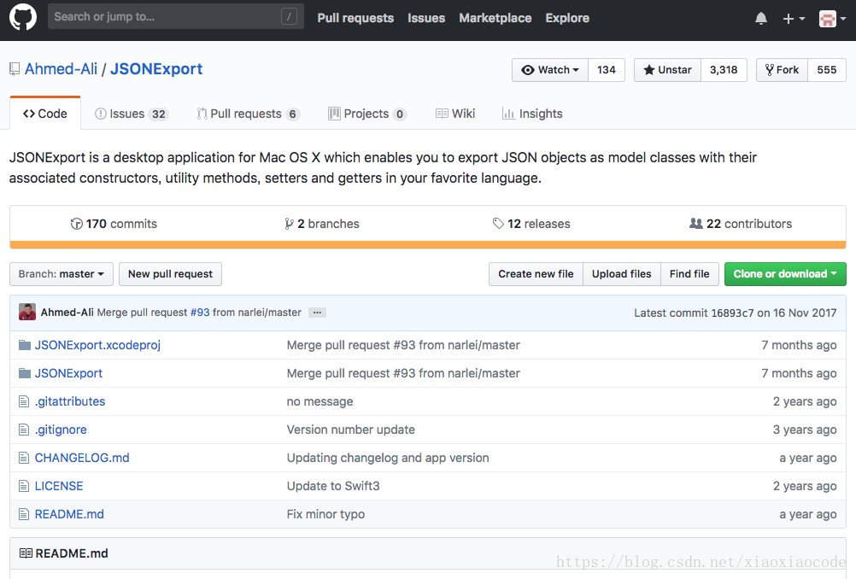Open the LICENSE file
856x579 pixels.
tap(59, 486)
